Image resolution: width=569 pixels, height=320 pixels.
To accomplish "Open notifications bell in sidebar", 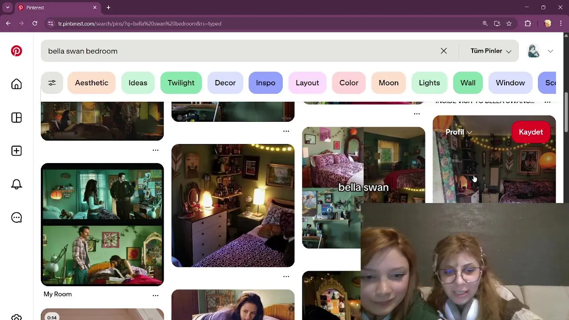I will [x=16, y=184].
